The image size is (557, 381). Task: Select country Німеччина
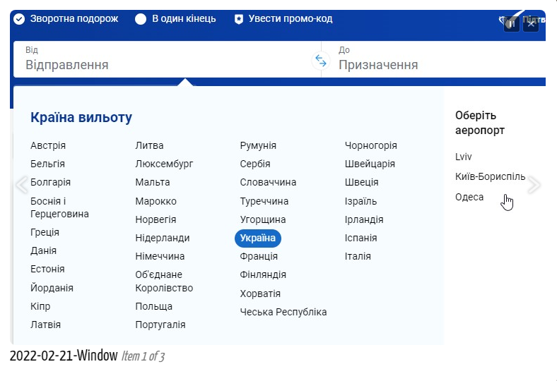click(x=160, y=256)
